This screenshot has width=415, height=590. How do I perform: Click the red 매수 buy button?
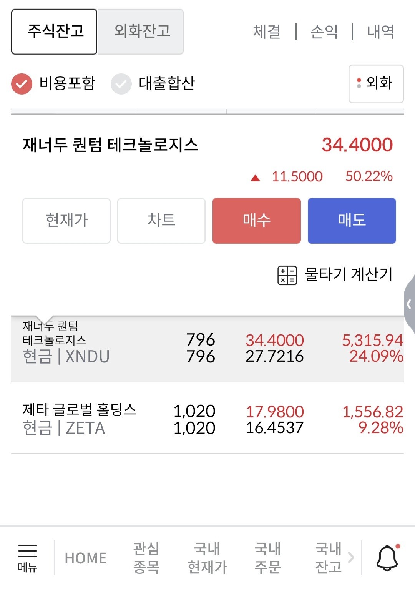[257, 221]
